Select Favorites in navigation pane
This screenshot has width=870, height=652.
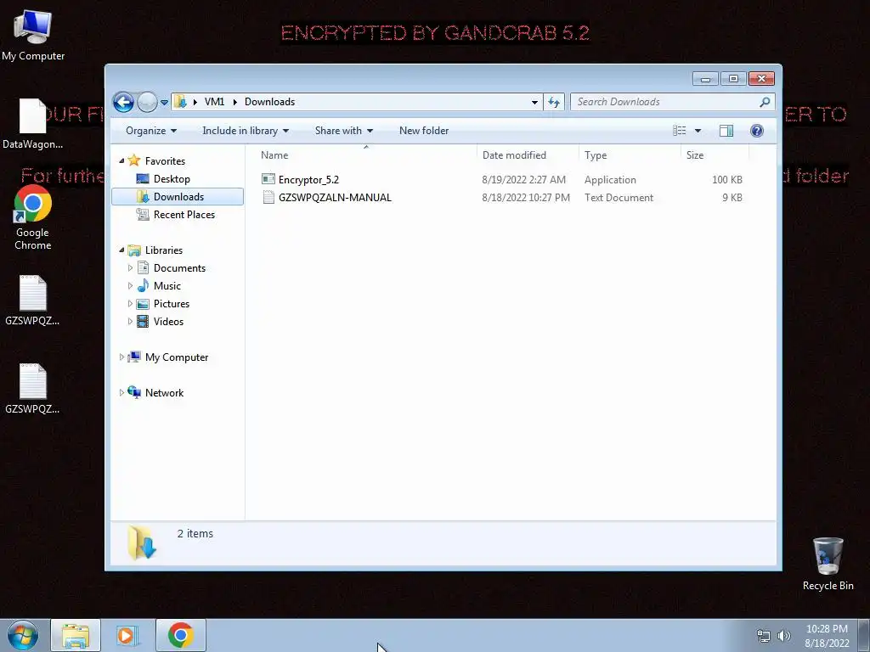coord(165,160)
